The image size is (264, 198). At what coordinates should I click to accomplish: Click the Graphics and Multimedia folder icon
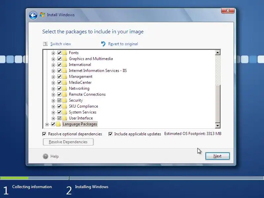coord(65,59)
